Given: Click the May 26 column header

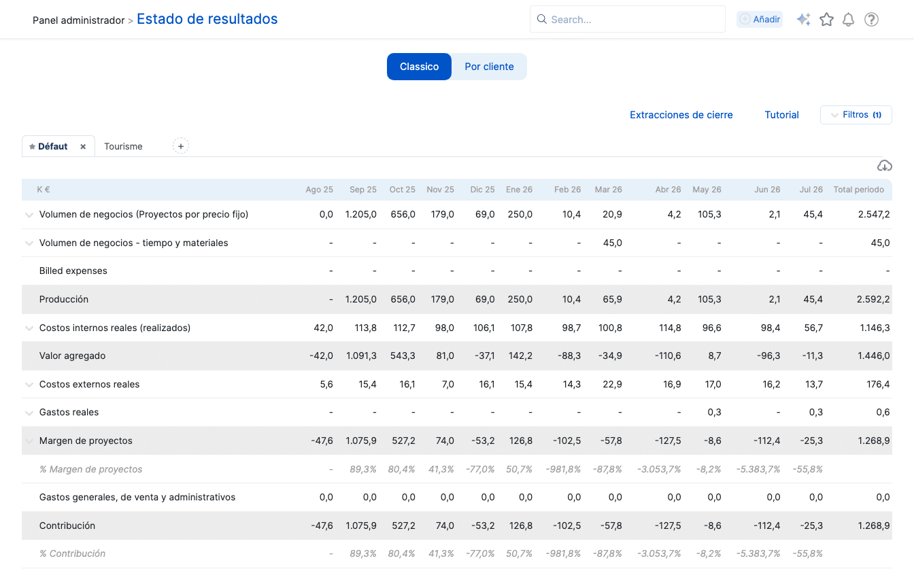Looking at the screenshot, I should pyautogui.click(x=707, y=190).
